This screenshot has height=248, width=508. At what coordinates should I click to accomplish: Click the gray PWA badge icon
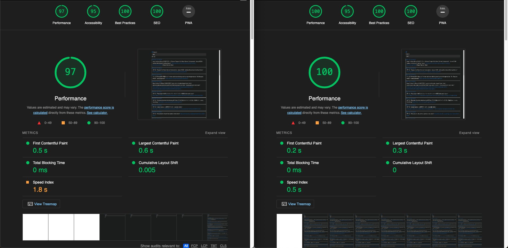188,11
